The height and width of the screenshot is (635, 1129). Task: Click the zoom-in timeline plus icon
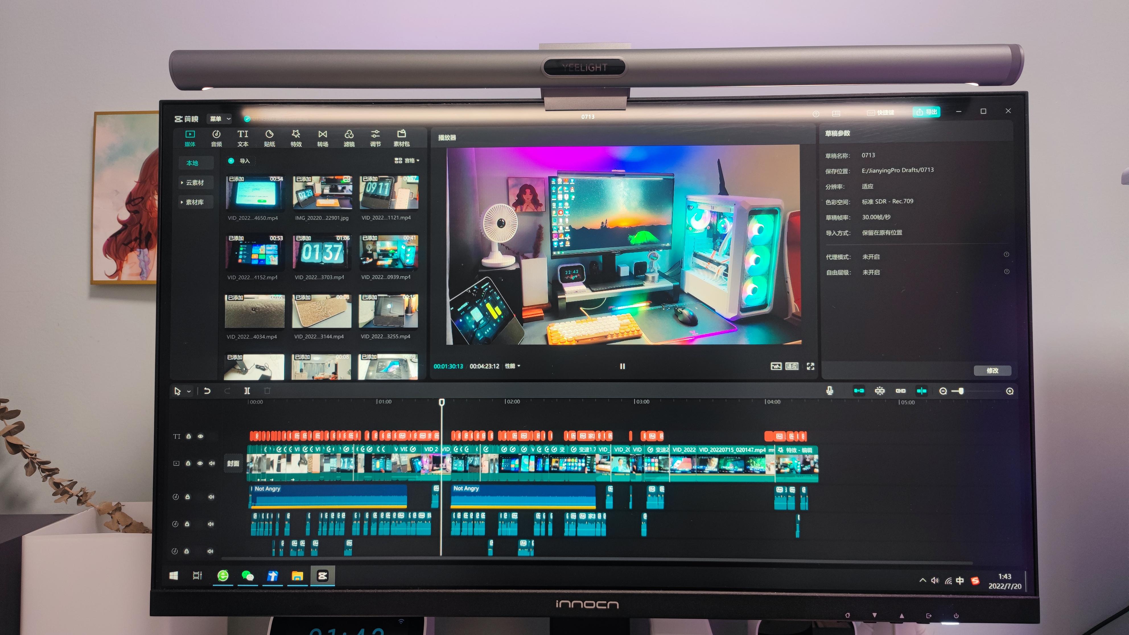[1010, 391]
